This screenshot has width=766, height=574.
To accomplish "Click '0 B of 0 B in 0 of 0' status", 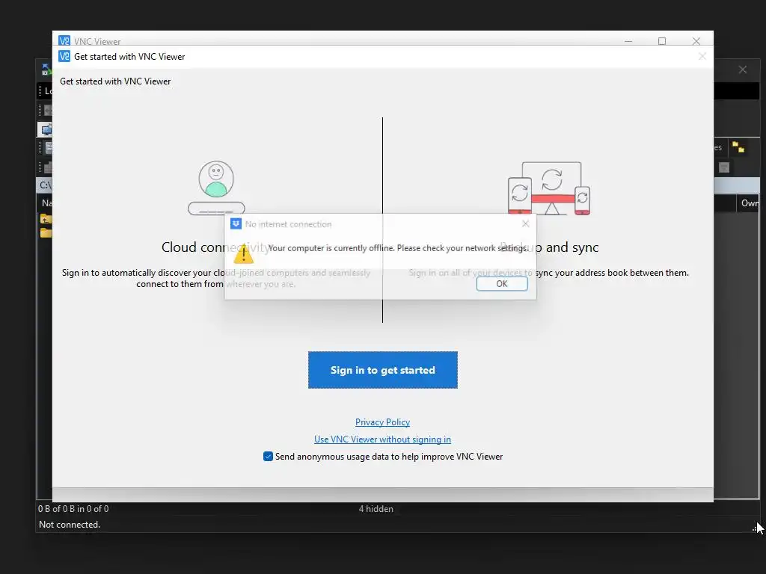I will pos(73,508).
